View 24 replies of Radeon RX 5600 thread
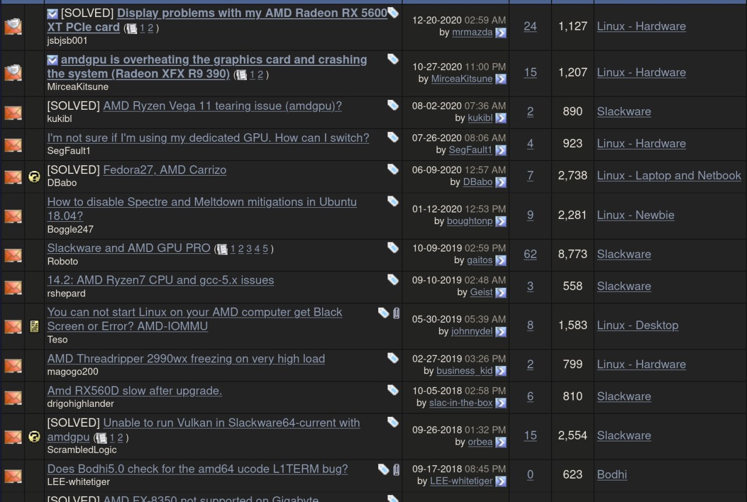Image resolution: width=747 pixels, height=502 pixels. [x=530, y=26]
